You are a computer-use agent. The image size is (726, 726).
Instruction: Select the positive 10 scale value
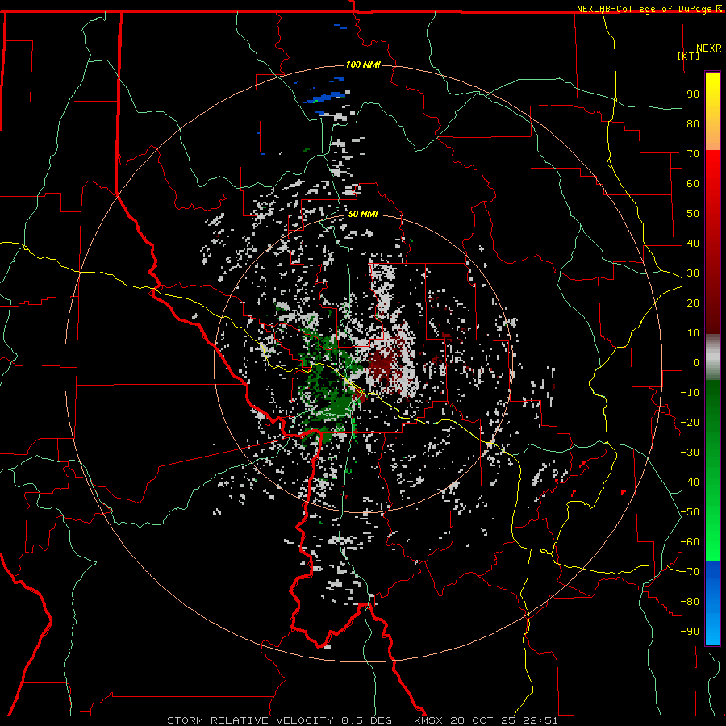point(693,333)
